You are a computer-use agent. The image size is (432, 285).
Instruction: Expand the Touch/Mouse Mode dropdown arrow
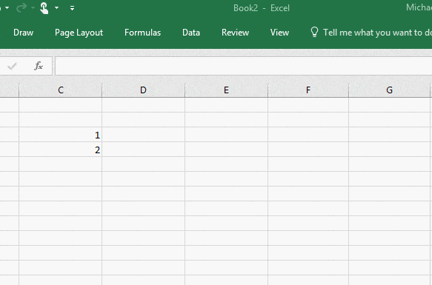[57, 7]
